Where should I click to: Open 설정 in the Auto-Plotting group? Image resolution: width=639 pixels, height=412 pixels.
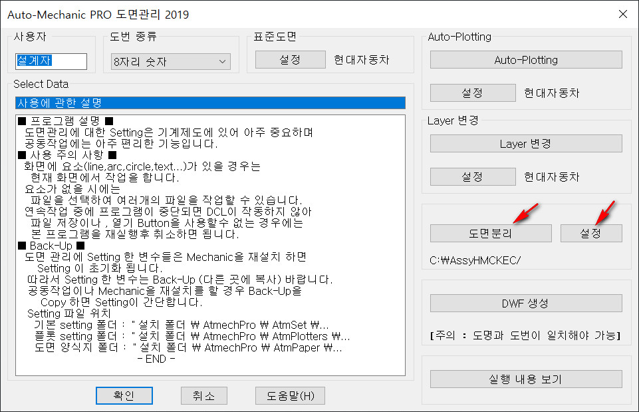click(471, 93)
